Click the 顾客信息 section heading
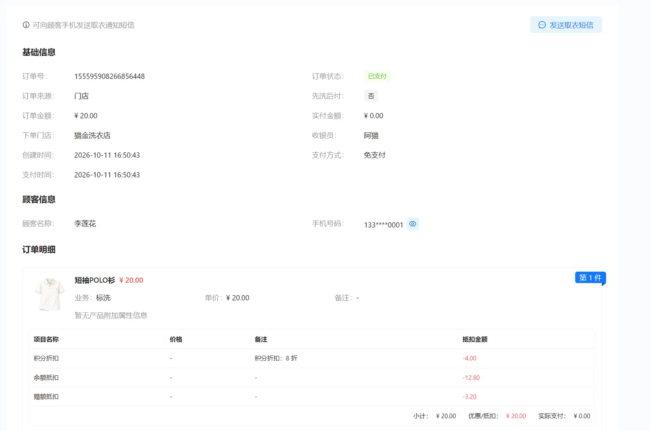The width and height of the screenshot is (651, 431). point(39,199)
